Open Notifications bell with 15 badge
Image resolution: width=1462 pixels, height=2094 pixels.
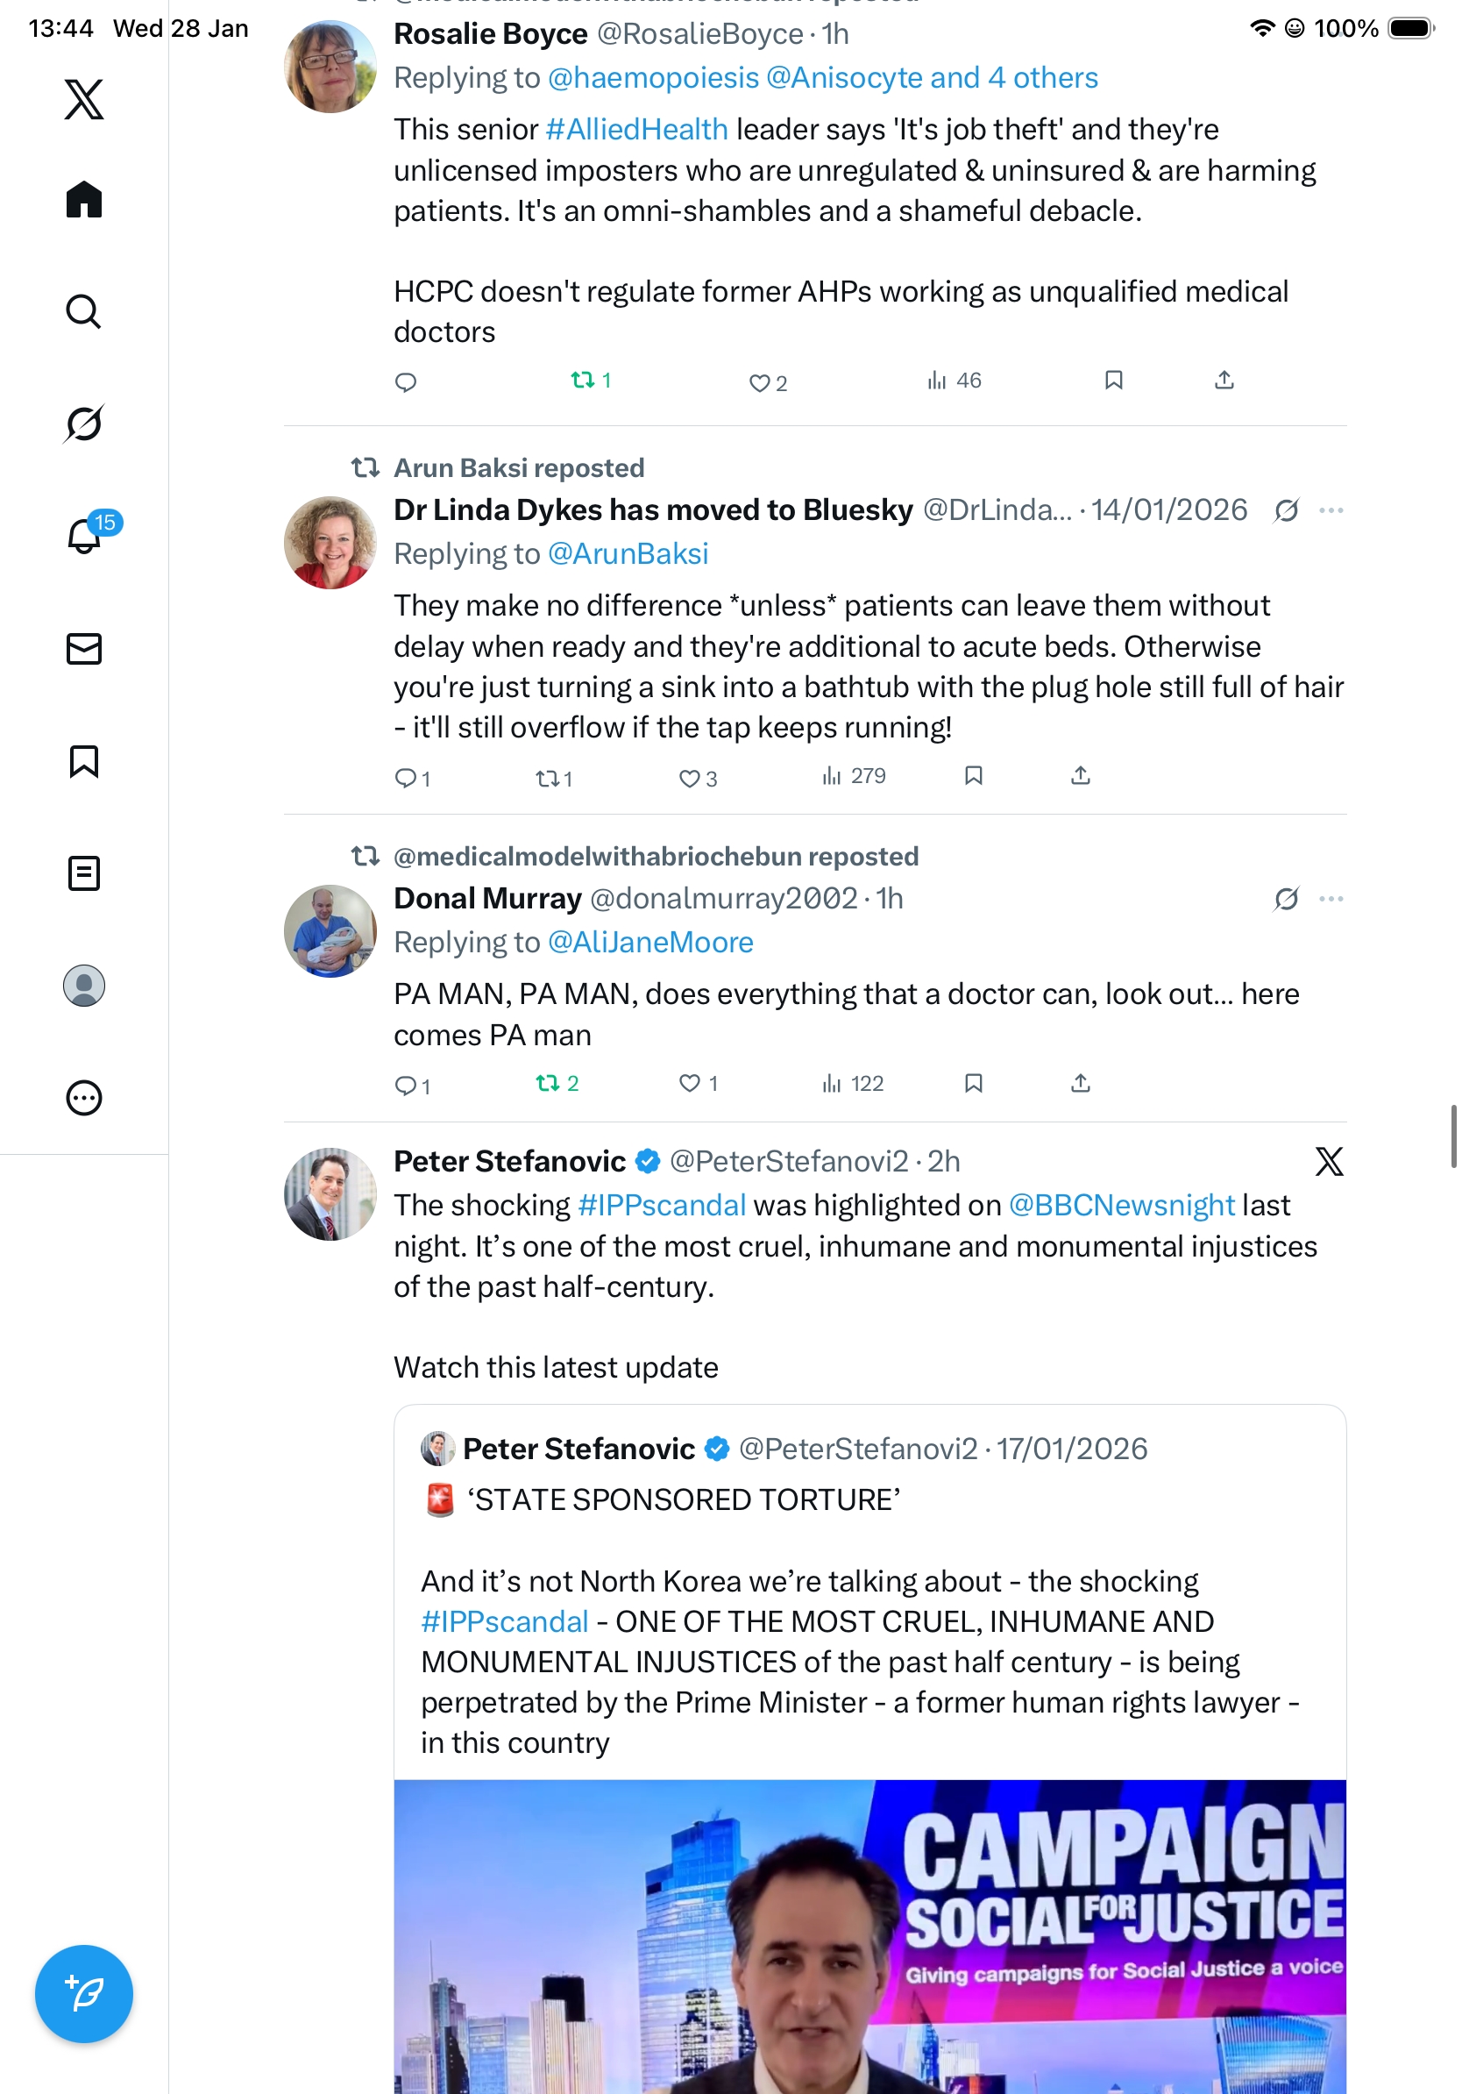(x=84, y=536)
